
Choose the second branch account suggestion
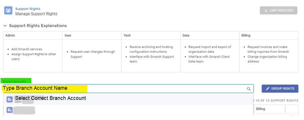[25, 110]
